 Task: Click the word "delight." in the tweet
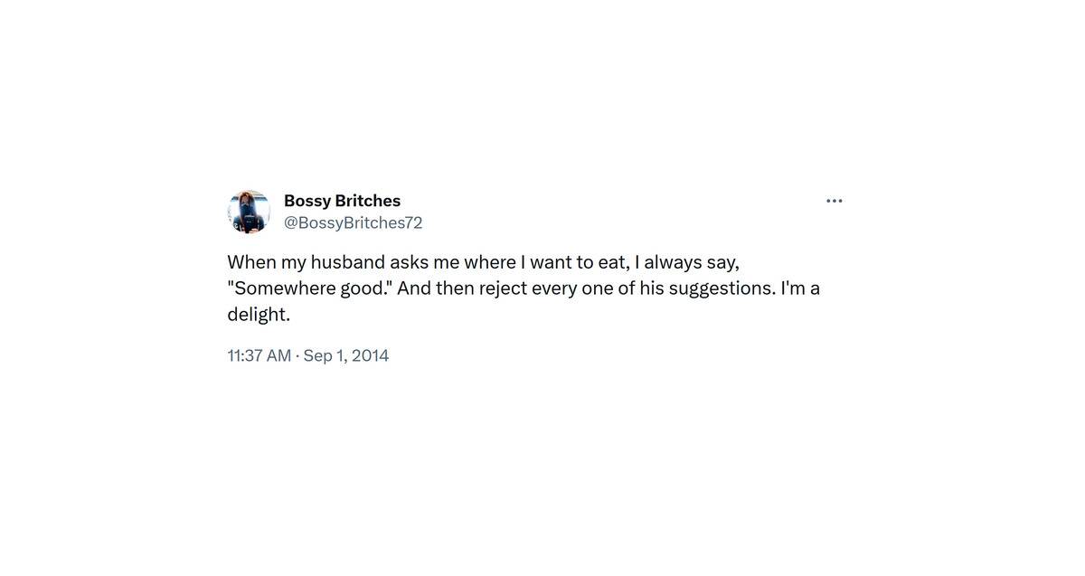258,316
